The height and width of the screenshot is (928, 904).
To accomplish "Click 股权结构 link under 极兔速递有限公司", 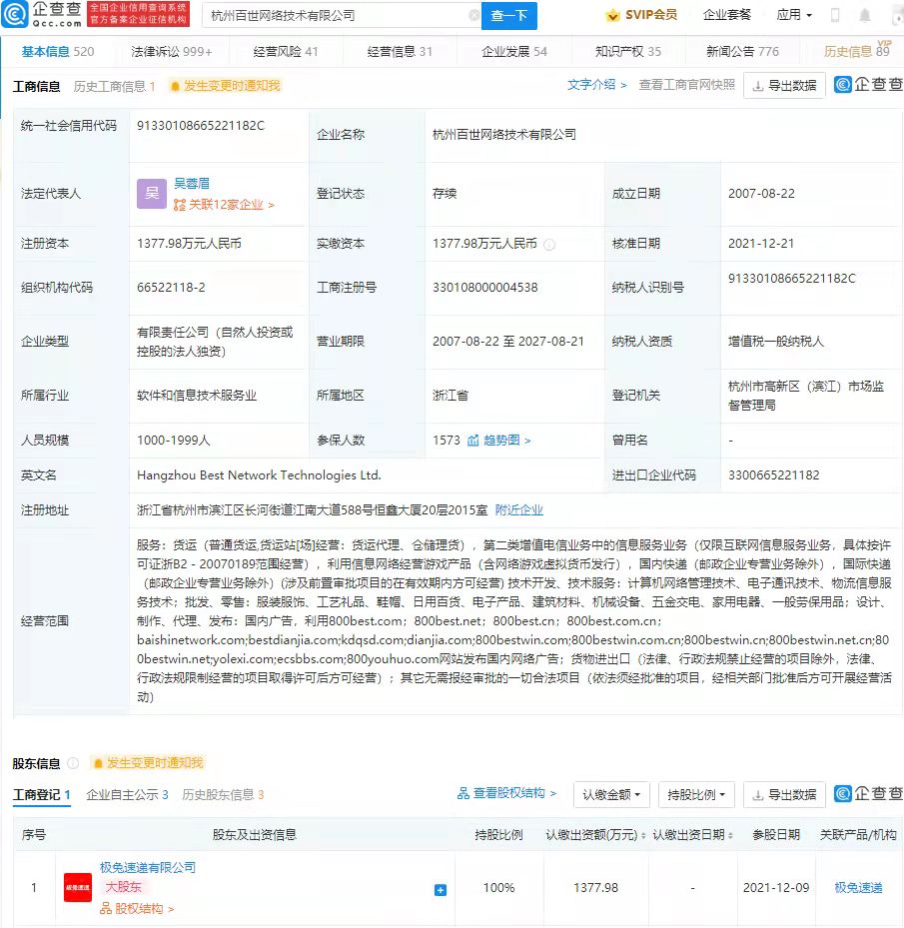I will coord(137,908).
